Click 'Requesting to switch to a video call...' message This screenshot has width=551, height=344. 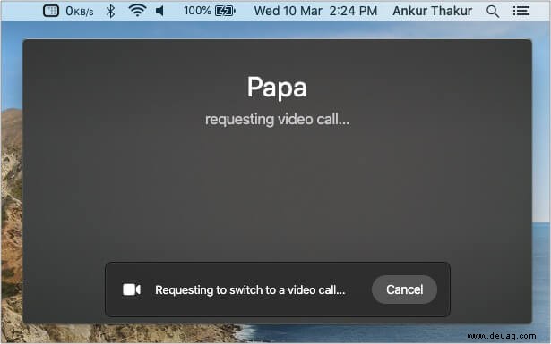(x=250, y=290)
